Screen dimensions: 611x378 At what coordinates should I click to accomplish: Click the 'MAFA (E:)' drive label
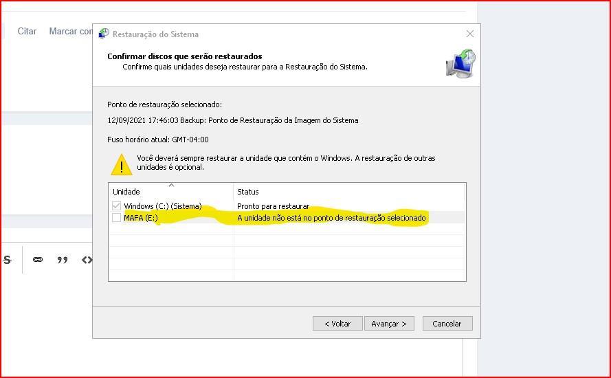pos(141,218)
